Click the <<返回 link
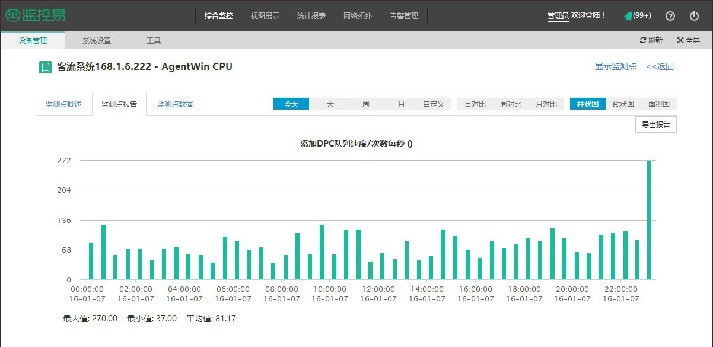713x347 pixels. (x=660, y=66)
